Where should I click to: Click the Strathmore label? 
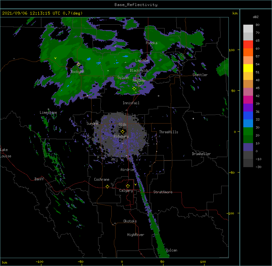163,192
